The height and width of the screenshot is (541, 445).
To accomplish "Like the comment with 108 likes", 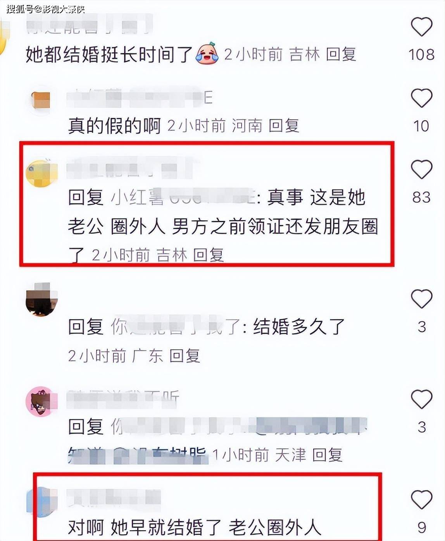I will tap(421, 27).
